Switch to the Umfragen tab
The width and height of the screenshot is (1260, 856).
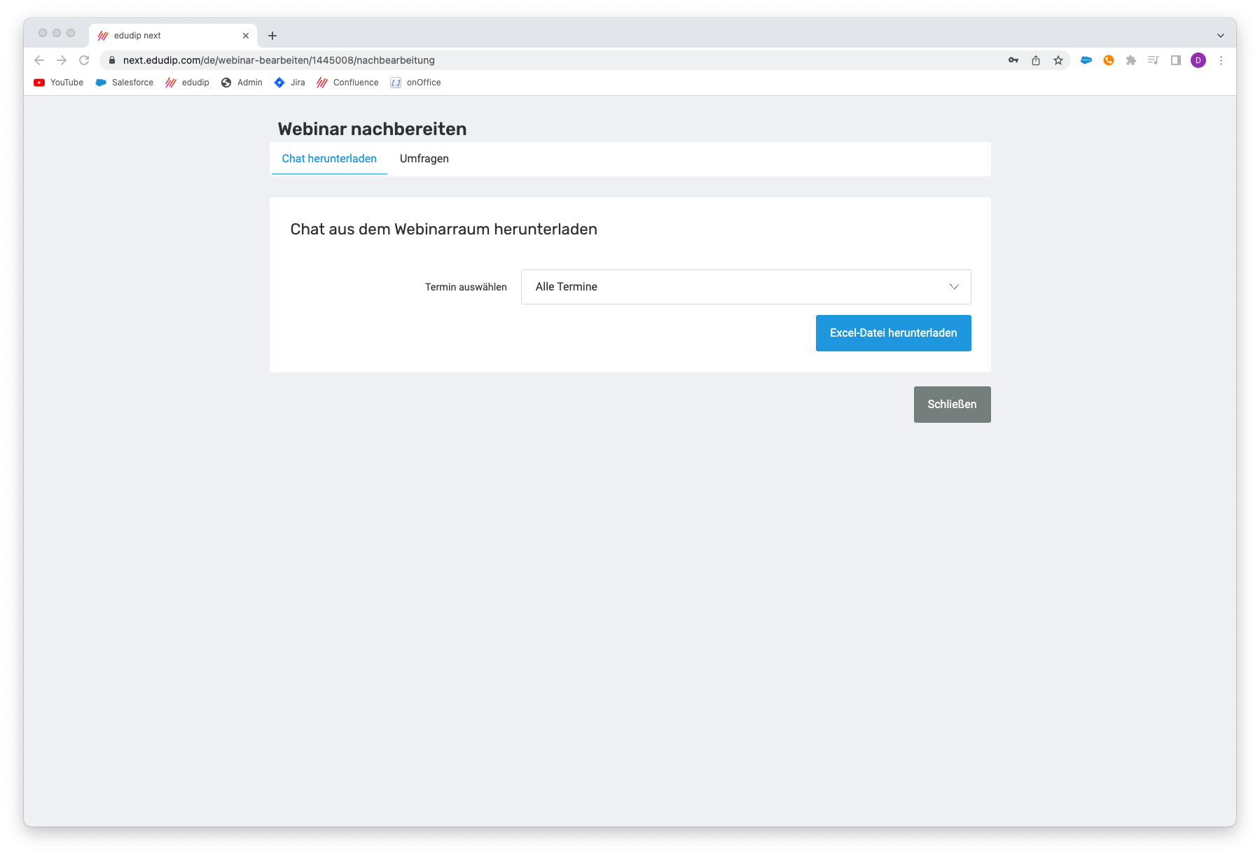coord(424,159)
